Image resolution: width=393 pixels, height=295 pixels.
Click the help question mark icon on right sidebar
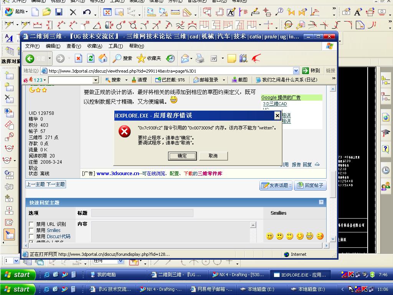[385, 149]
